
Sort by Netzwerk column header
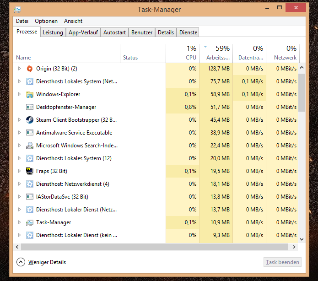pyautogui.click(x=283, y=54)
